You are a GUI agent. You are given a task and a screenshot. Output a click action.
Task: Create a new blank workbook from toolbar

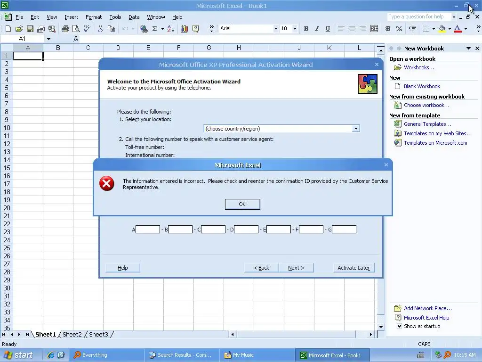coord(8,29)
